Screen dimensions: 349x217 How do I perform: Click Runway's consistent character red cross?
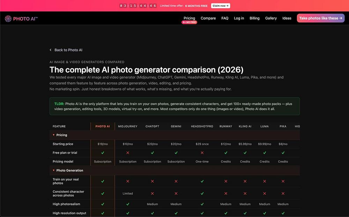[226, 193]
